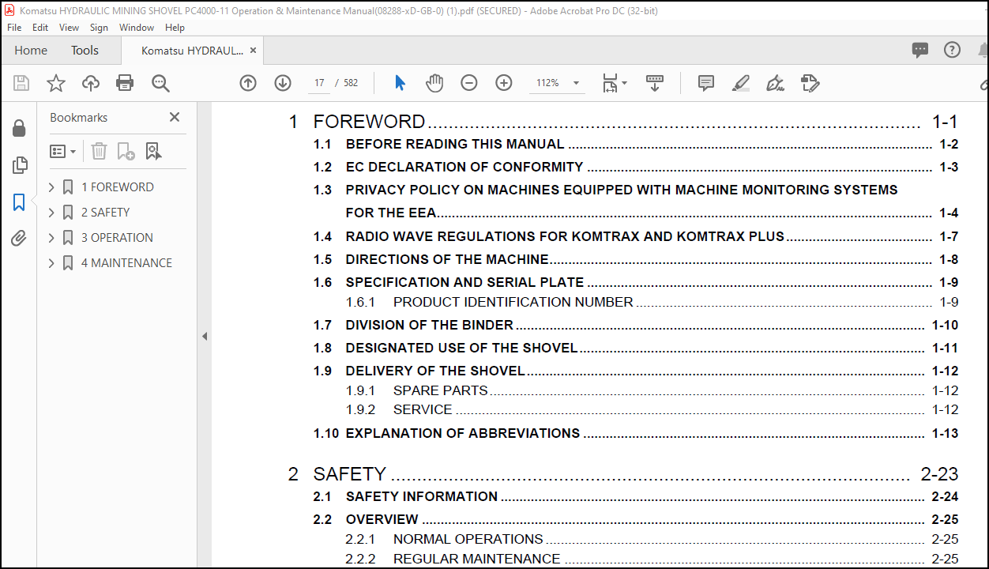Image resolution: width=989 pixels, height=569 pixels.
Task: Add a new bookmark icon
Action: pyautogui.click(x=126, y=151)
